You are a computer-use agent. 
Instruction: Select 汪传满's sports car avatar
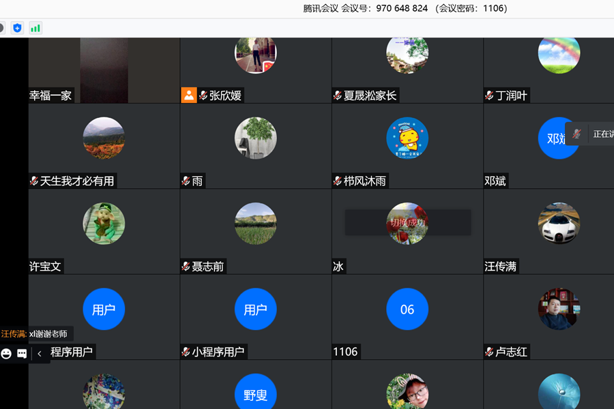pos(559,224)
